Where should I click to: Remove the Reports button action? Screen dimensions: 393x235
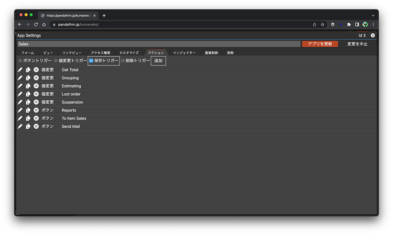tap(36, 110)
